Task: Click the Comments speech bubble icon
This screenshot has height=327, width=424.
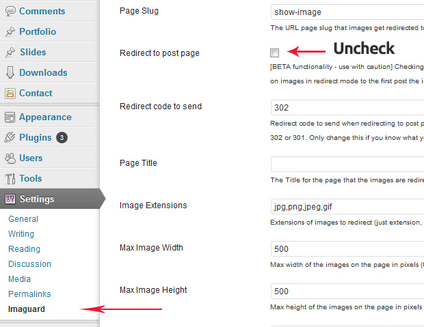Action: pos(10,12)
